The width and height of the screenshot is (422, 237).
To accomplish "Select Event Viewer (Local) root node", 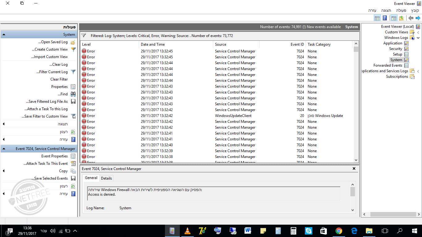I will (397, 27).
